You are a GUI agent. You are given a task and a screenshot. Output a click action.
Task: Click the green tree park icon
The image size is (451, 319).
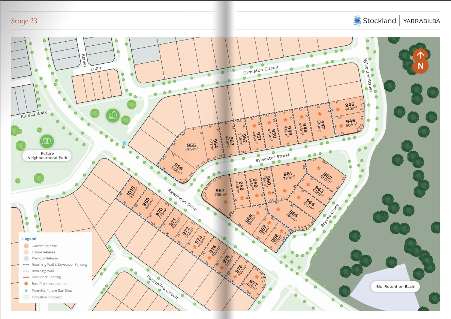112,115
